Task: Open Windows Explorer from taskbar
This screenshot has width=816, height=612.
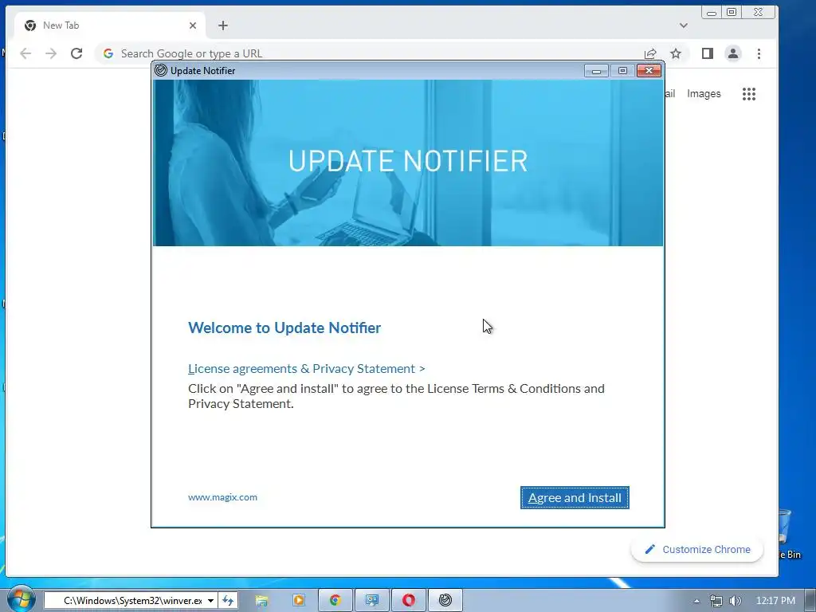Action: tap(261, 601)
